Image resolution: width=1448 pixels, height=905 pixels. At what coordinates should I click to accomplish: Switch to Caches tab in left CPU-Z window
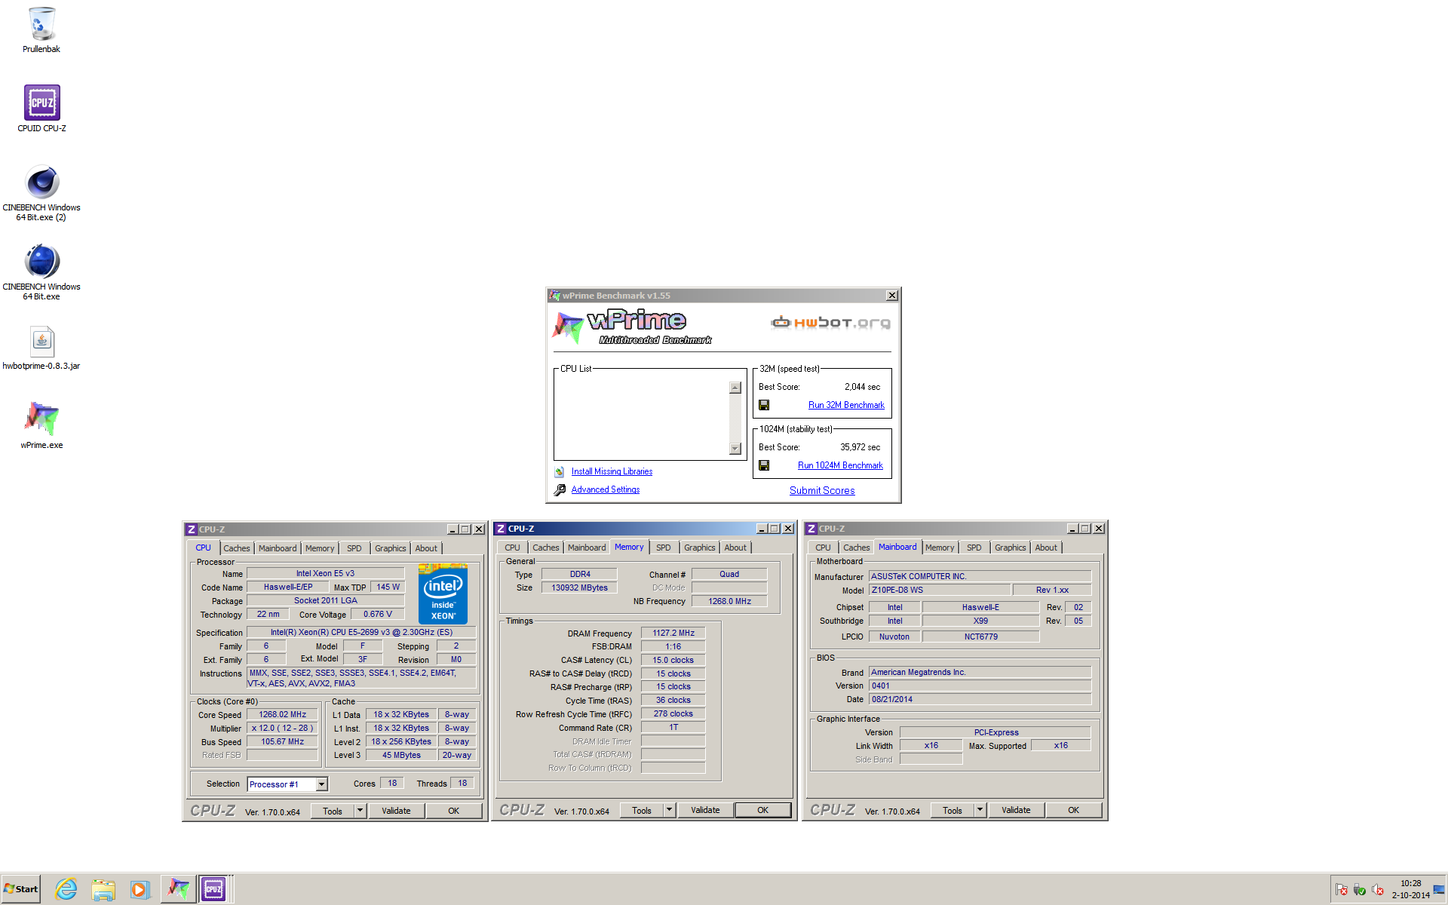coord(236,548)
